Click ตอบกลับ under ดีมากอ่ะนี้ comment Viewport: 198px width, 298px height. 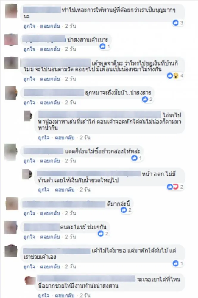(x=50, y=213)
